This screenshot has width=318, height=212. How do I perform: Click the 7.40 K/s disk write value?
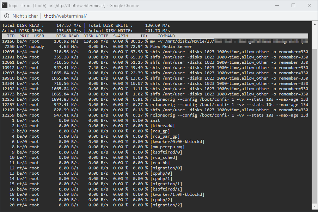pyautogui.click(x=98, y=68)
